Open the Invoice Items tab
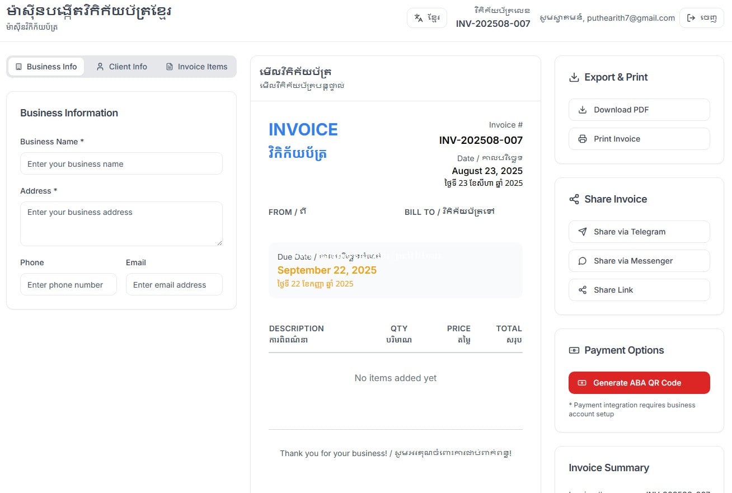The width and height of the screenshot is (732, 493). click(196, 67)
